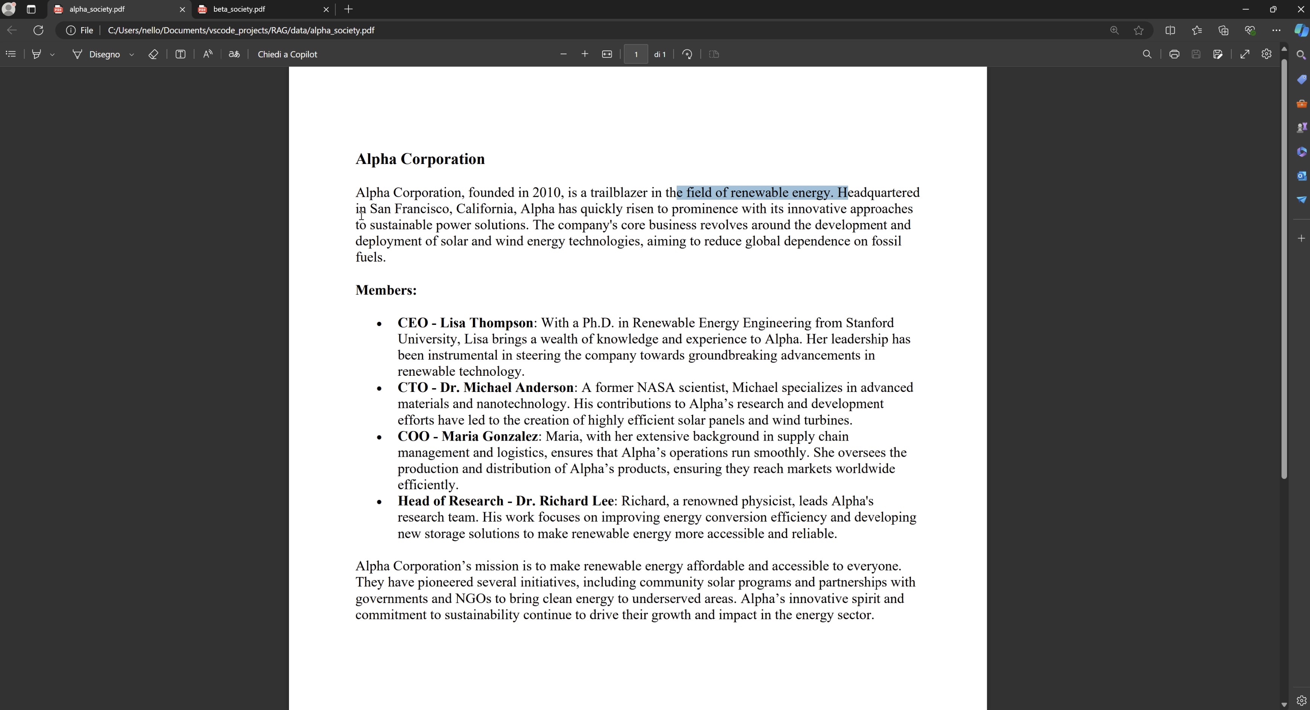Open browser Settings and more menu
Viewport: 1310px width, 710px height.
pyautogui.click(x=1276, y=30)
